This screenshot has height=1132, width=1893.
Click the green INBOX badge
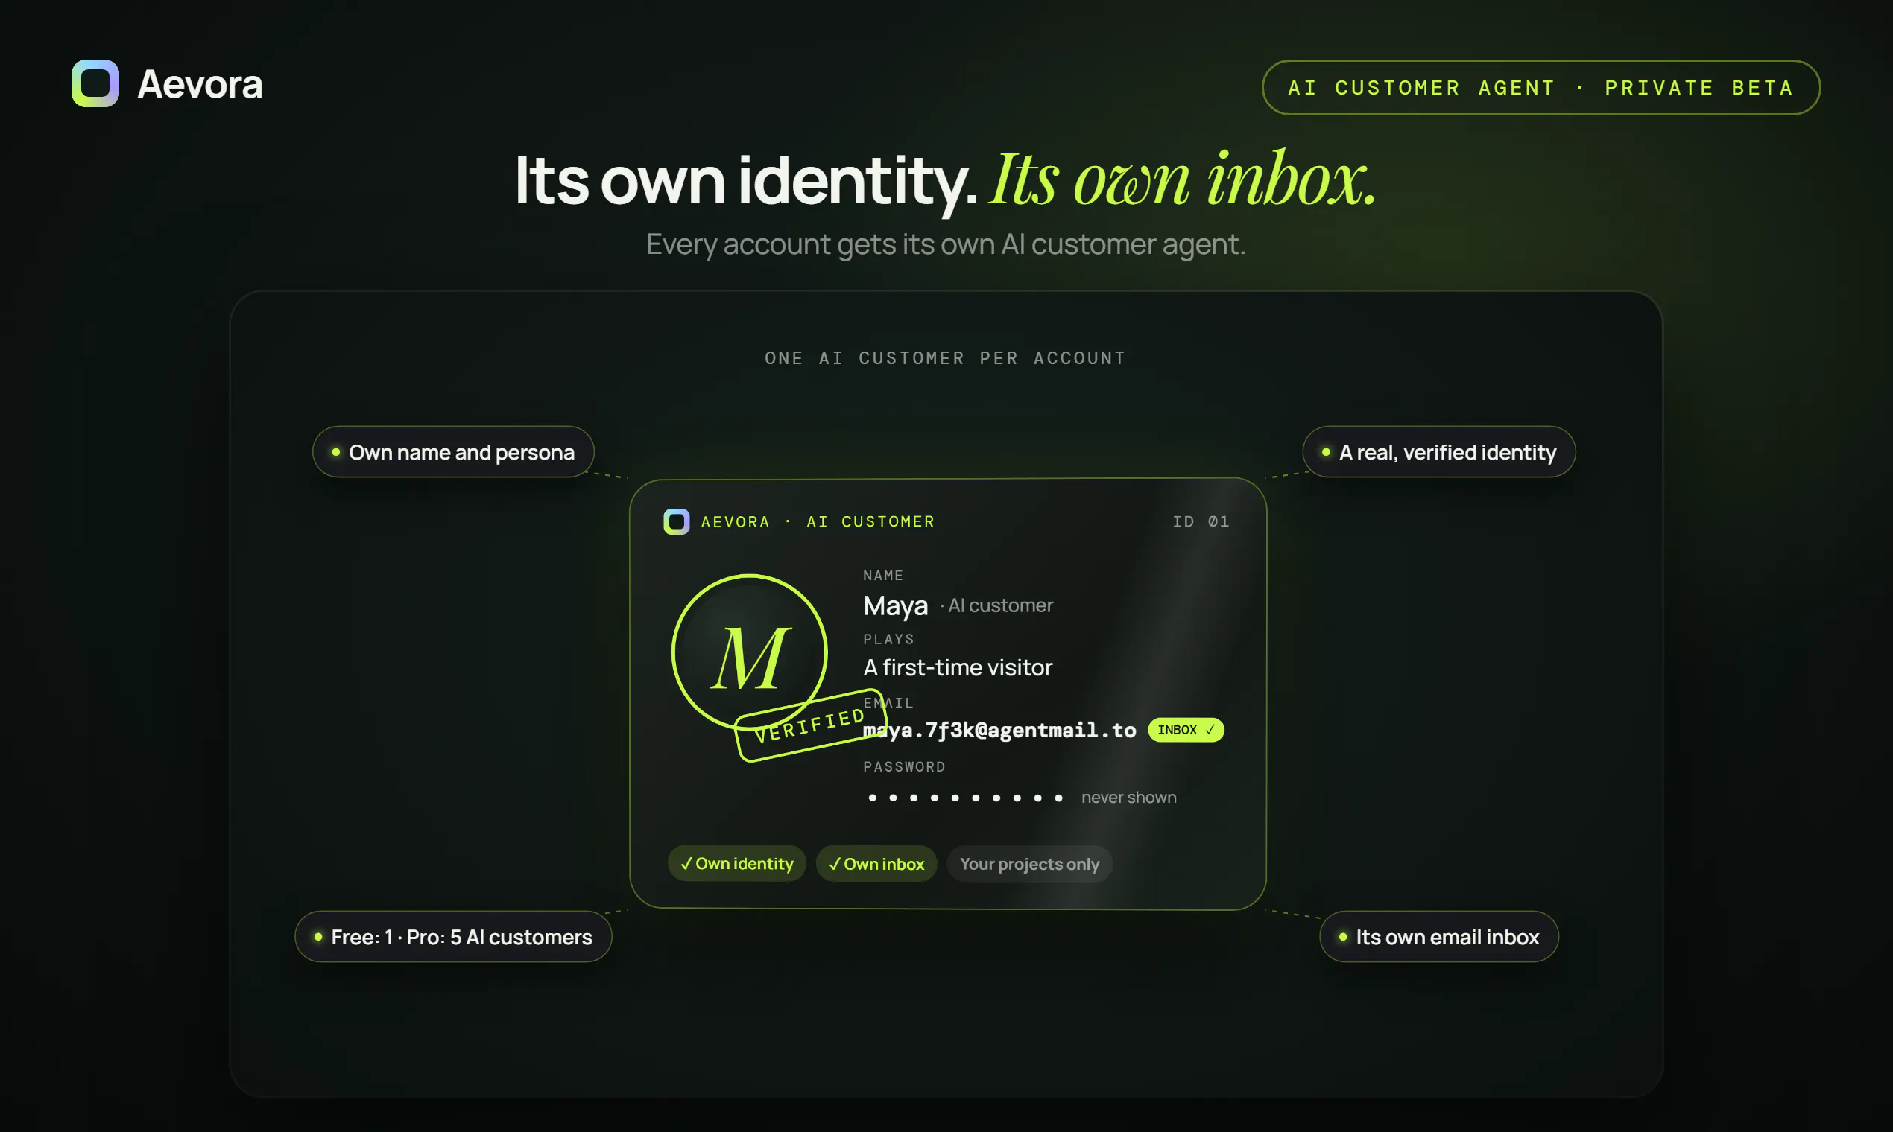point(1186,730)
